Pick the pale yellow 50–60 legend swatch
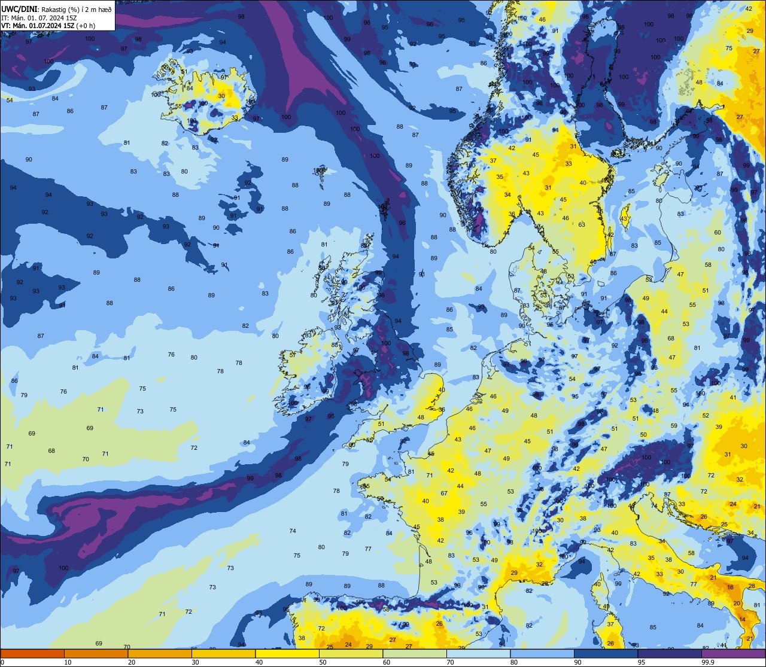 351,653
